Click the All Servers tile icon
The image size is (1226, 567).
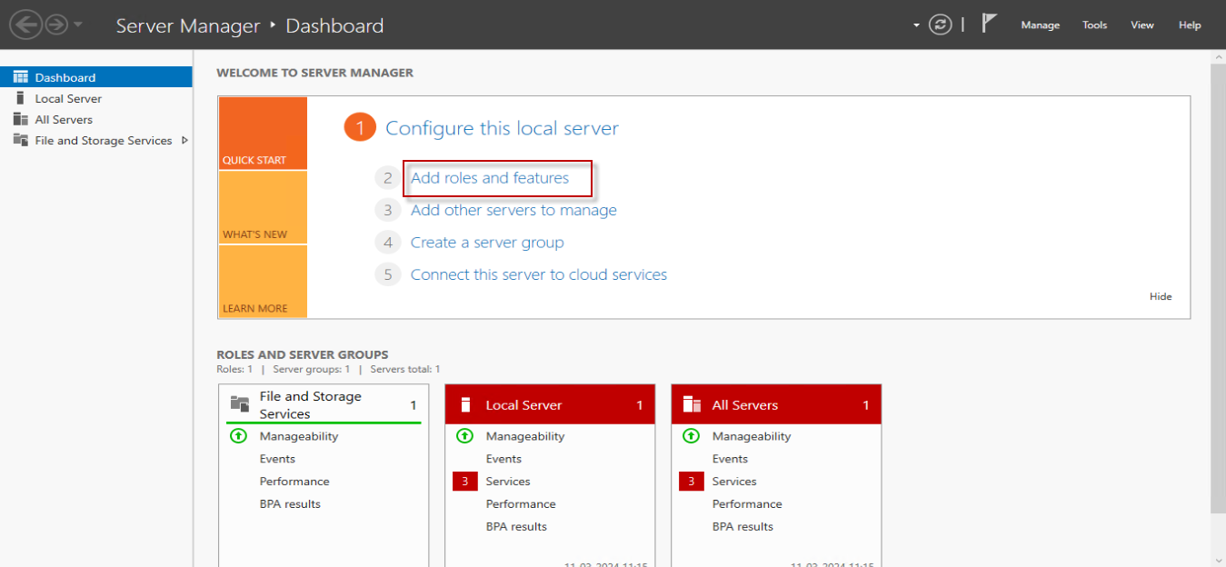click(x=693, y=405)
